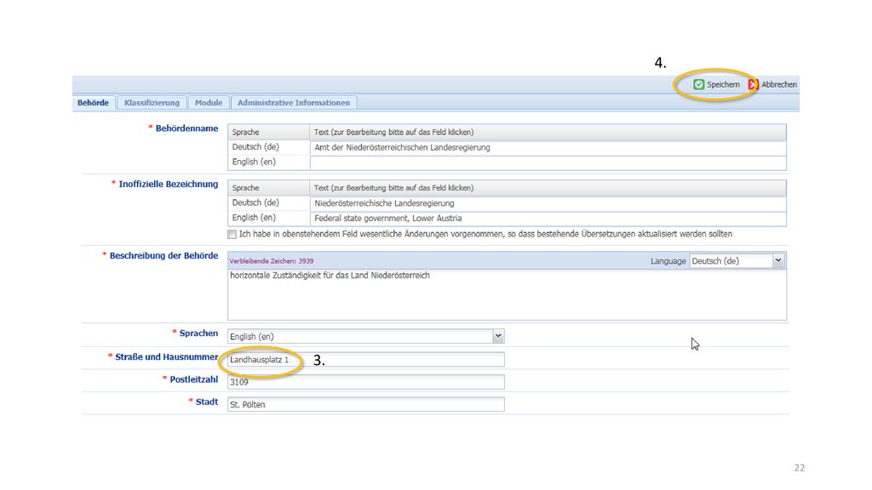The width and height of the screenshot is (872, 490).
Task: Tick the 'wesentliche Änderungen vorgenommen' checkbox
Action: point(232,235)
